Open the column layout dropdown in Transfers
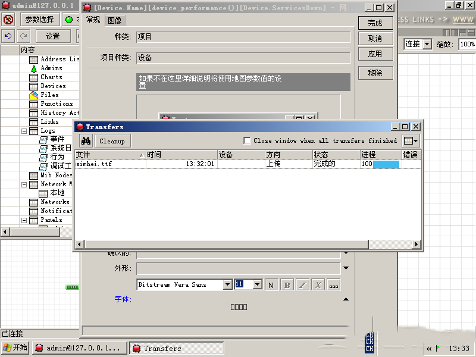This screenshot has width=476, height=357. (411, 141)
